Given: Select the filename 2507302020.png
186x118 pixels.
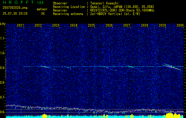Looking at the screenshot, I should pyautogui.click(x=15, y=8).
